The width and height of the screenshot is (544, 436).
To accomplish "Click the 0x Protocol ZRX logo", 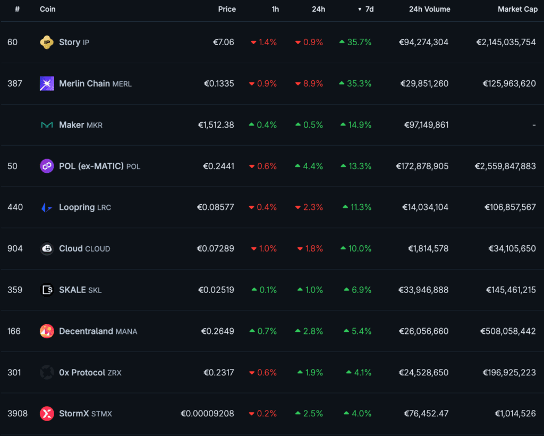I will pos(47,373).
